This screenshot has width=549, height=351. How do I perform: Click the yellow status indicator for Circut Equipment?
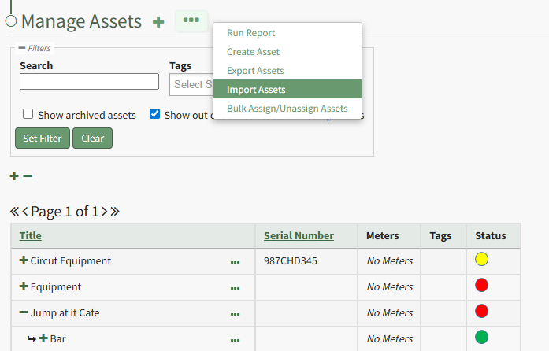(x=482, y=259)
